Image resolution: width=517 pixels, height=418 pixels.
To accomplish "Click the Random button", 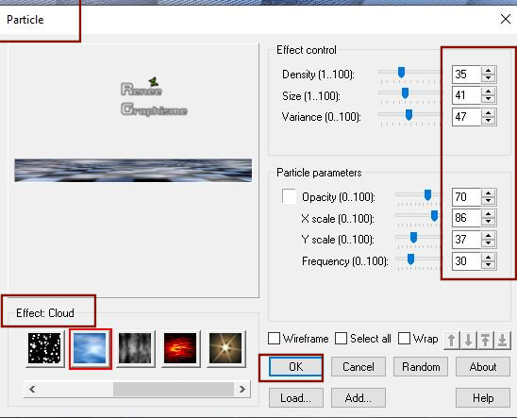I will [421, 366].
